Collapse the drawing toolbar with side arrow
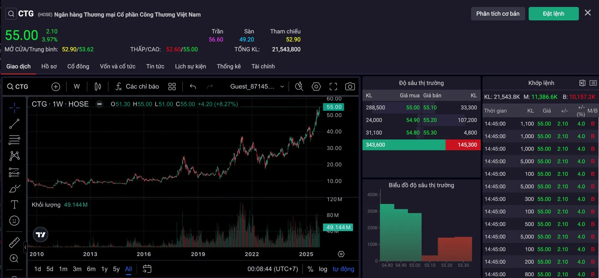 (x=25, y=247)
